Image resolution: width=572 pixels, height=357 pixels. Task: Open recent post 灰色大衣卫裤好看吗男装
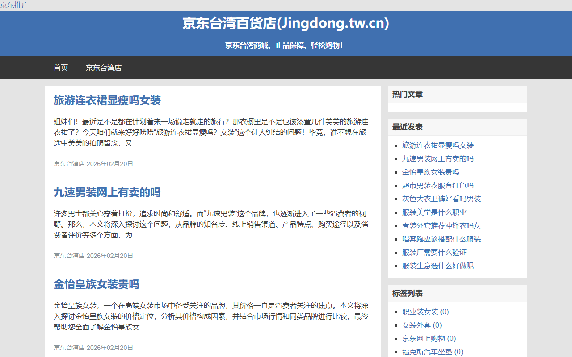point(442,199)
